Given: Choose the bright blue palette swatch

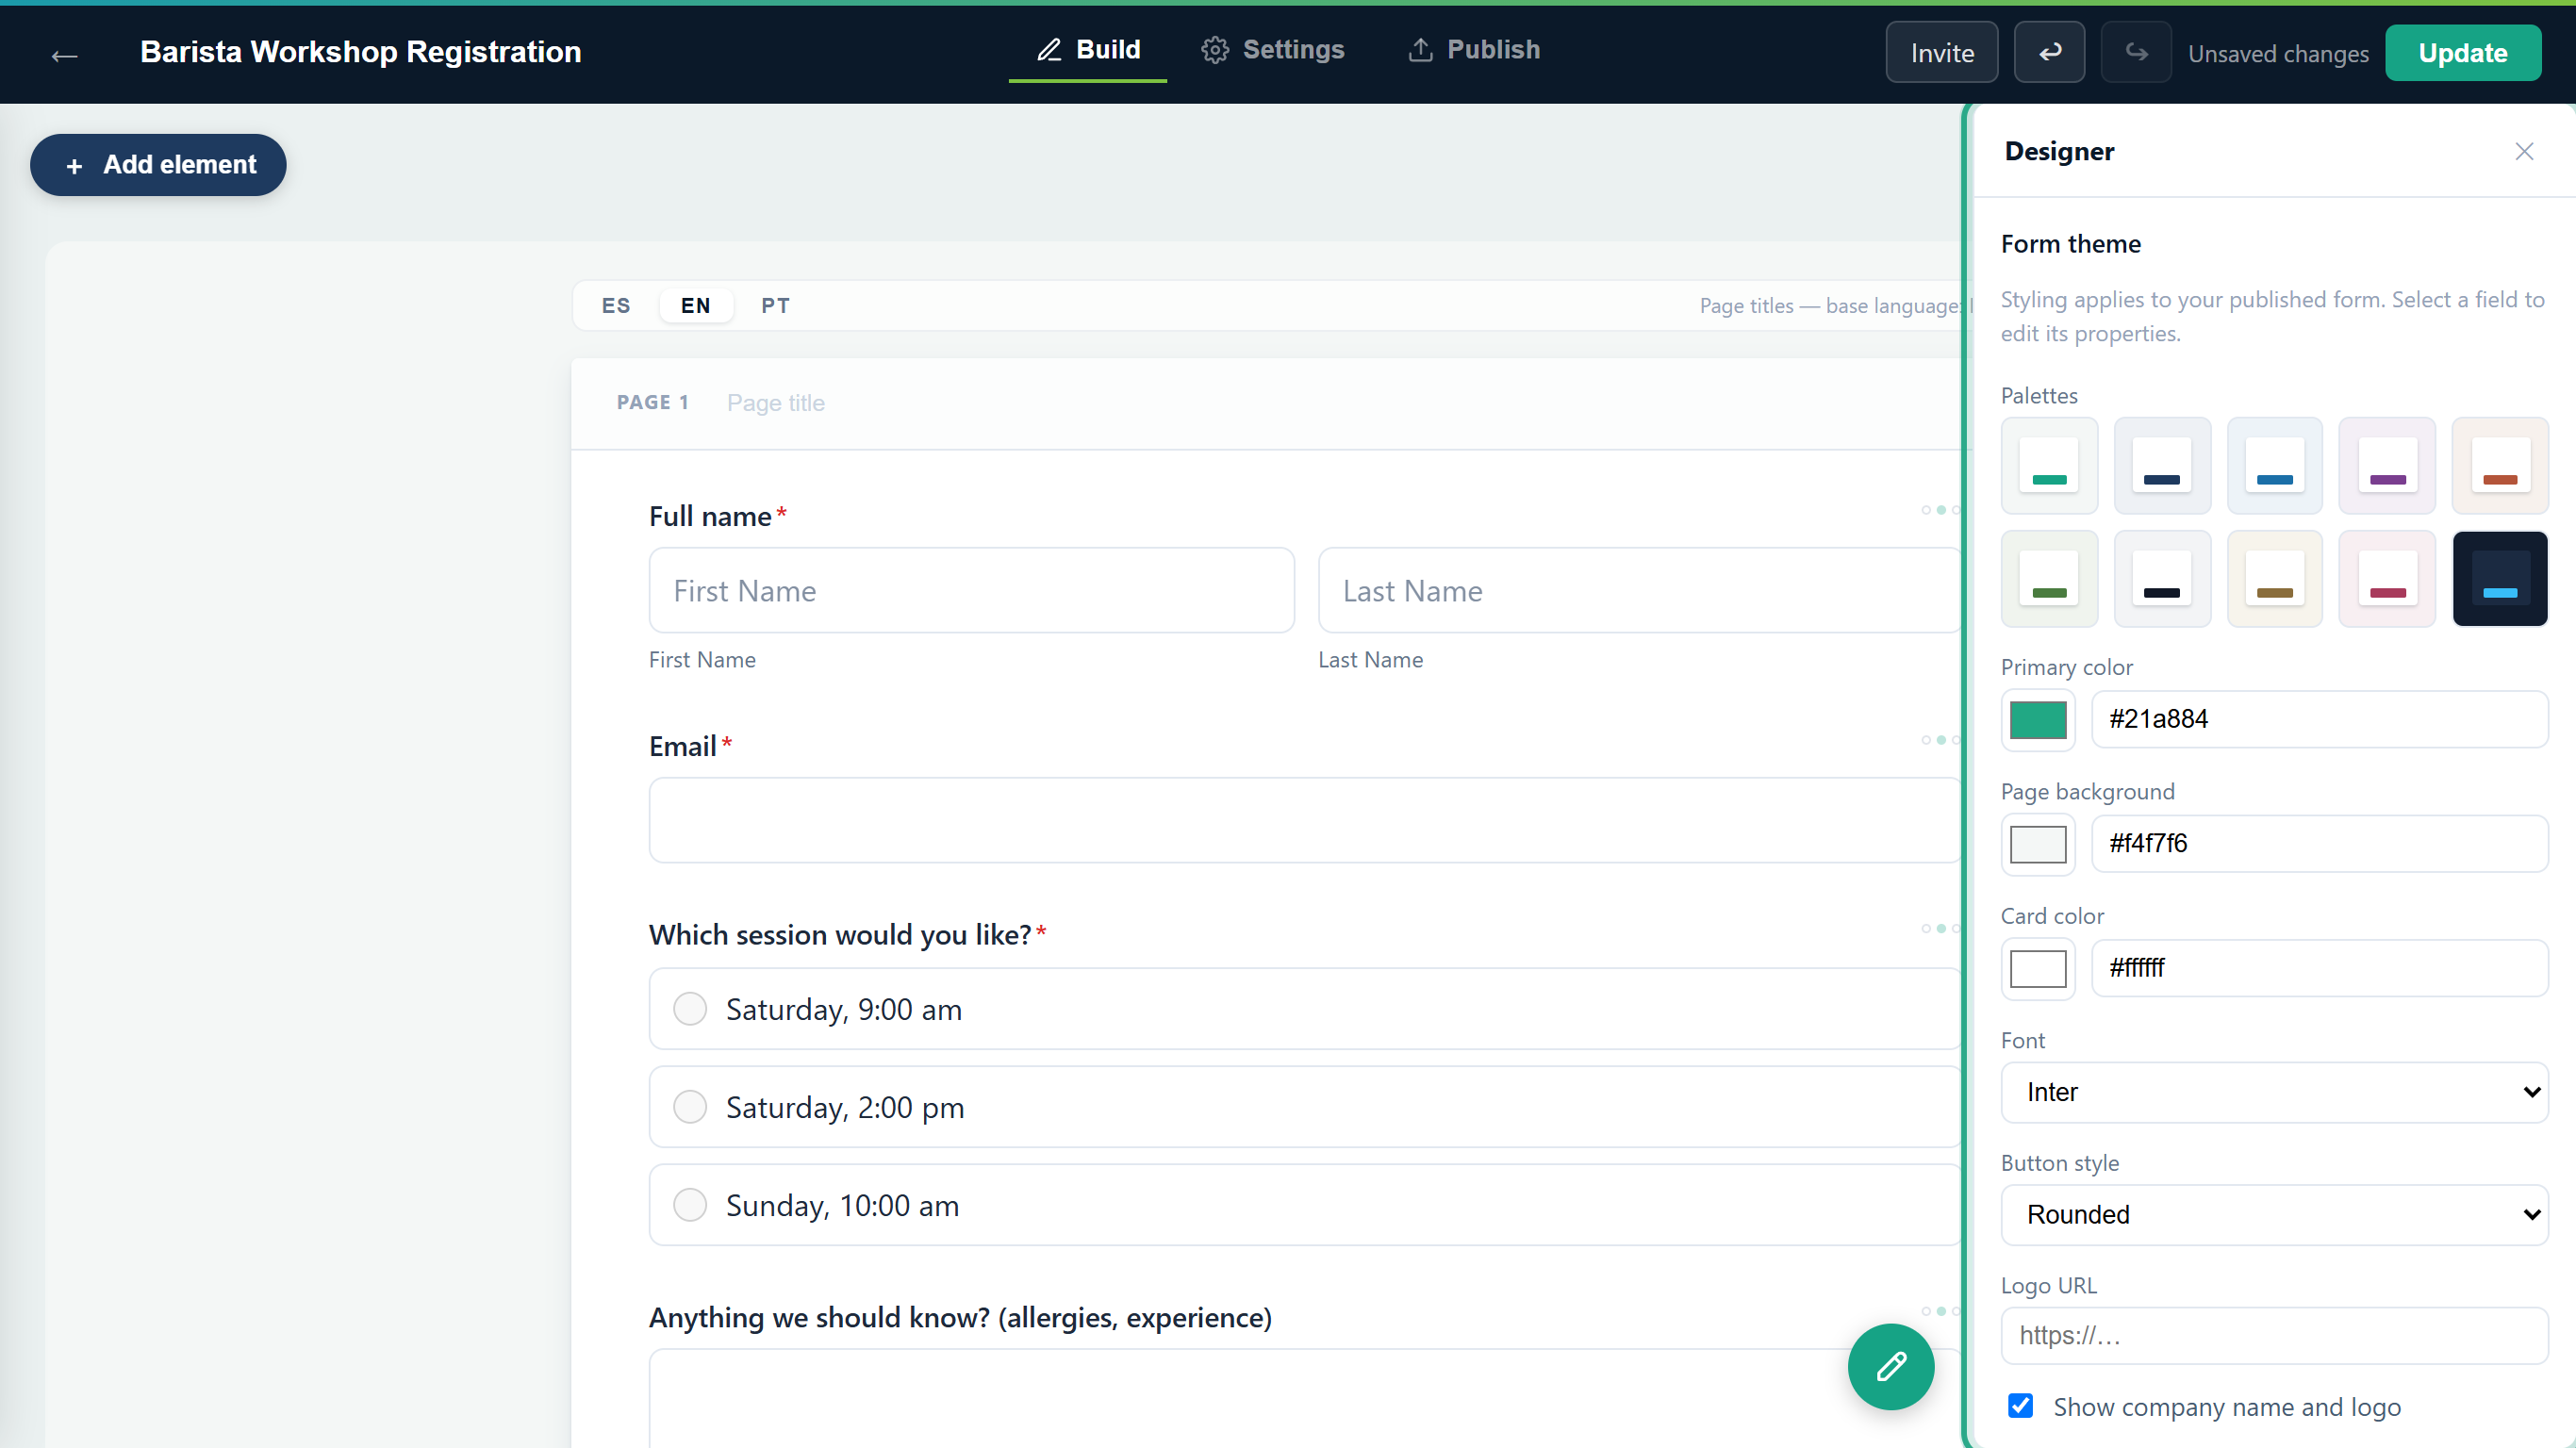Looking at the screenshot, I should [2274, 466].
